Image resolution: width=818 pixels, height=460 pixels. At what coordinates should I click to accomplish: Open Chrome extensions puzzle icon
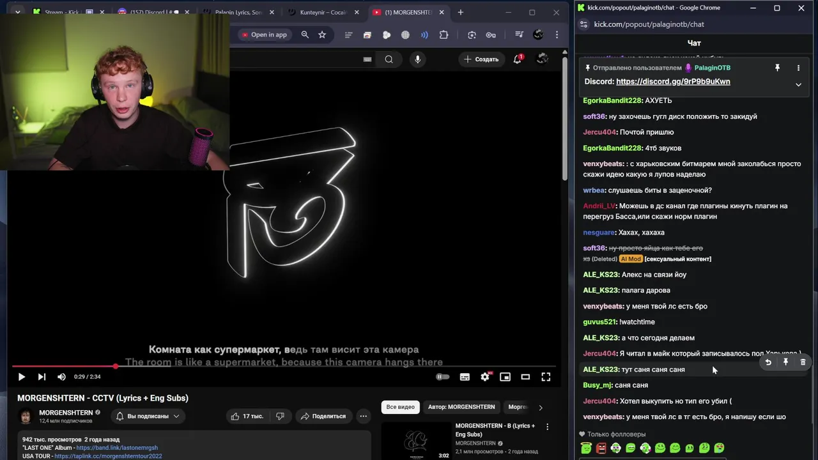point(444,35)
